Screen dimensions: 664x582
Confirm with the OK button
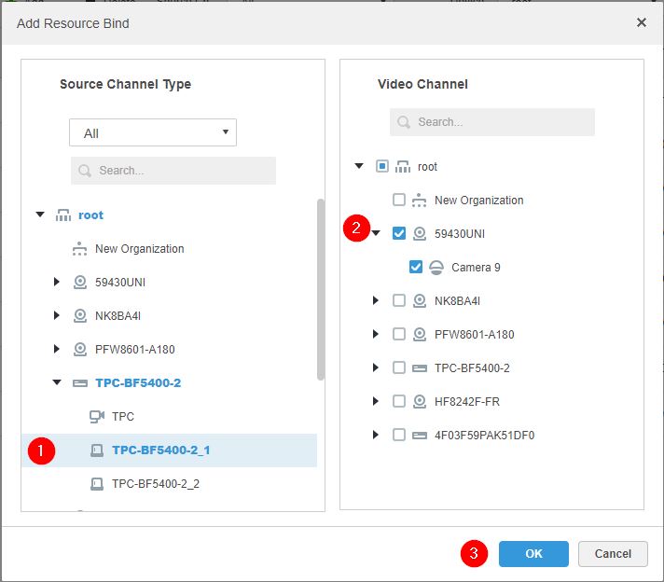tap(533, 554)
